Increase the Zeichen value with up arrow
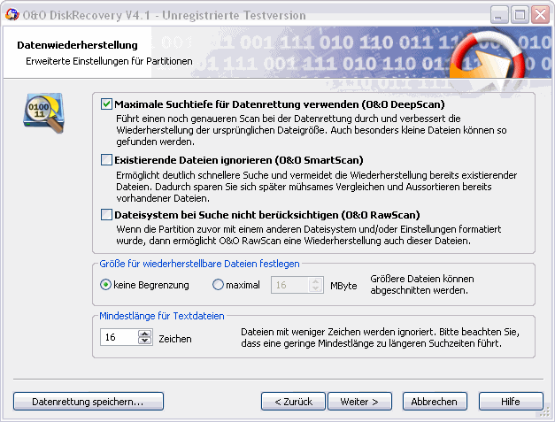The image size is (555, 422). tap(145, 334)
